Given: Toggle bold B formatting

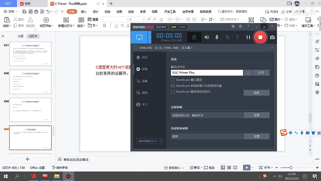Looking at the screenshot, I should coord(105,26).
